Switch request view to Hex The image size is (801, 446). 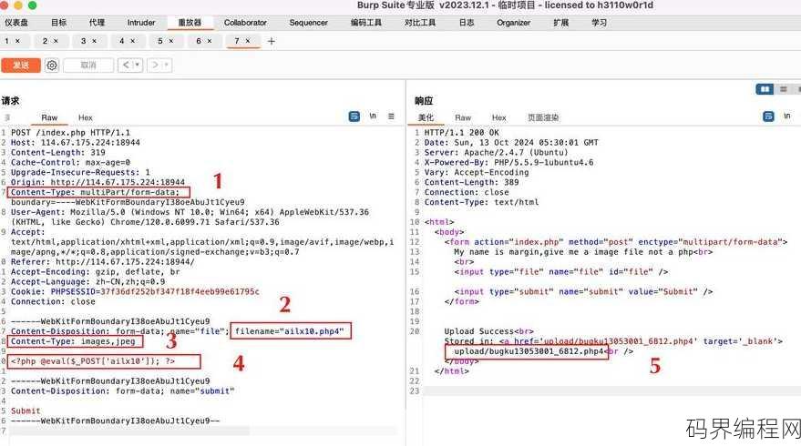86,117
